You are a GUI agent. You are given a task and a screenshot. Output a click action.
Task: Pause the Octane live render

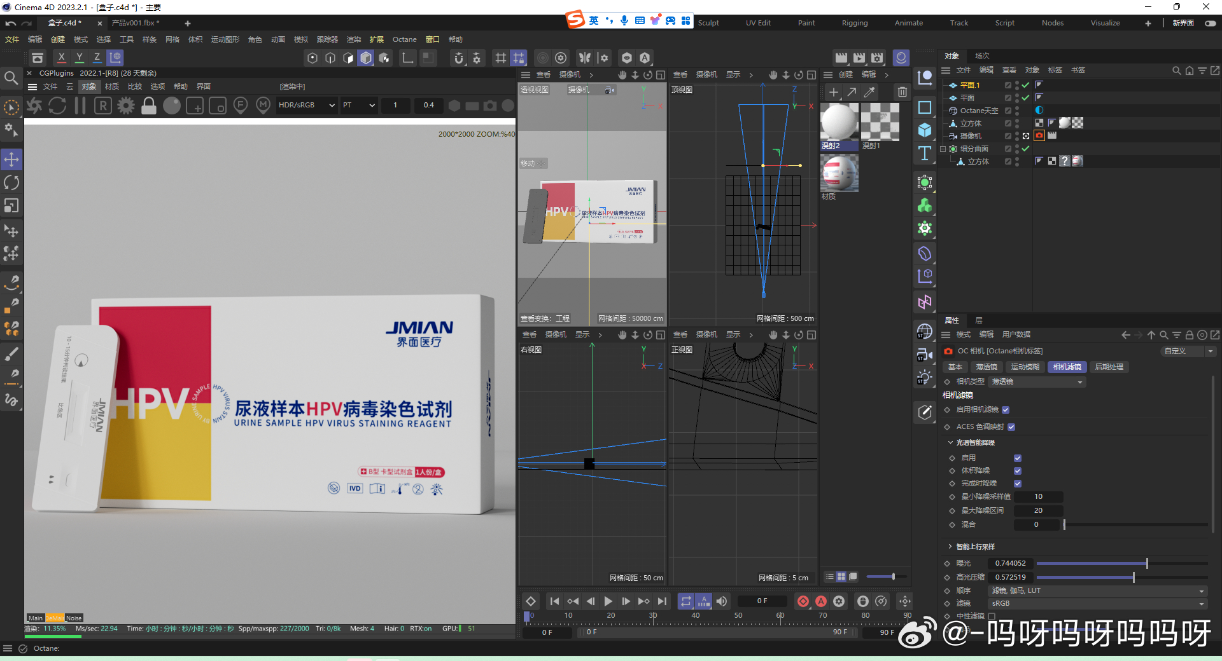point(80,106)
